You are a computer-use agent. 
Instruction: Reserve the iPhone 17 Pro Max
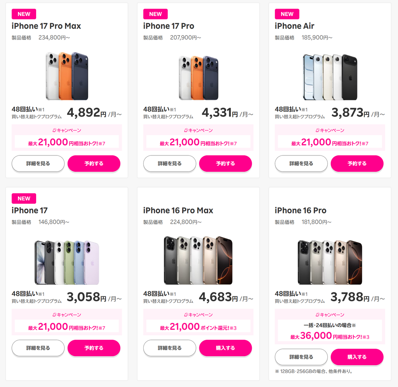pyautogui.click(x=94, y=163)
